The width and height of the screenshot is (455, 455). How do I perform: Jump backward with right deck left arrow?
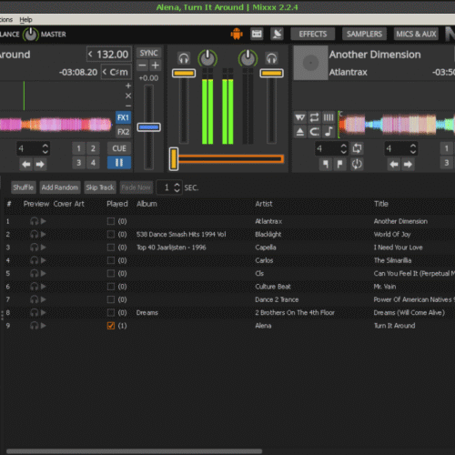click(394, 165)
